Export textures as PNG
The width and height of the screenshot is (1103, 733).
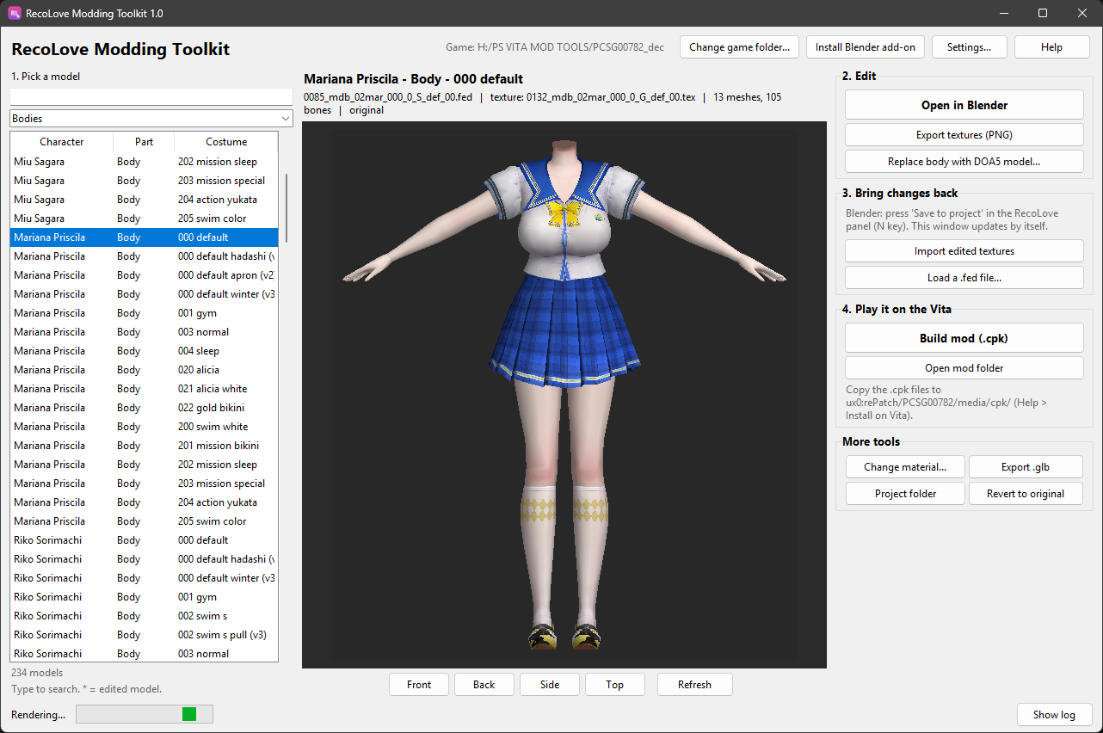point(964,135)
